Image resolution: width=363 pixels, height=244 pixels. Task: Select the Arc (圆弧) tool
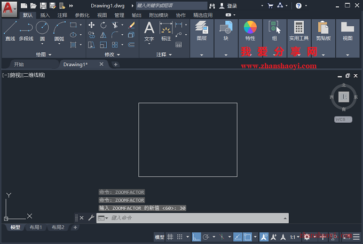59,31
